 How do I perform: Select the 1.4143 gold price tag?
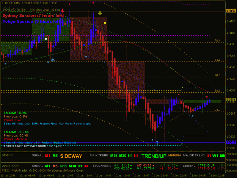pos(231,11)
